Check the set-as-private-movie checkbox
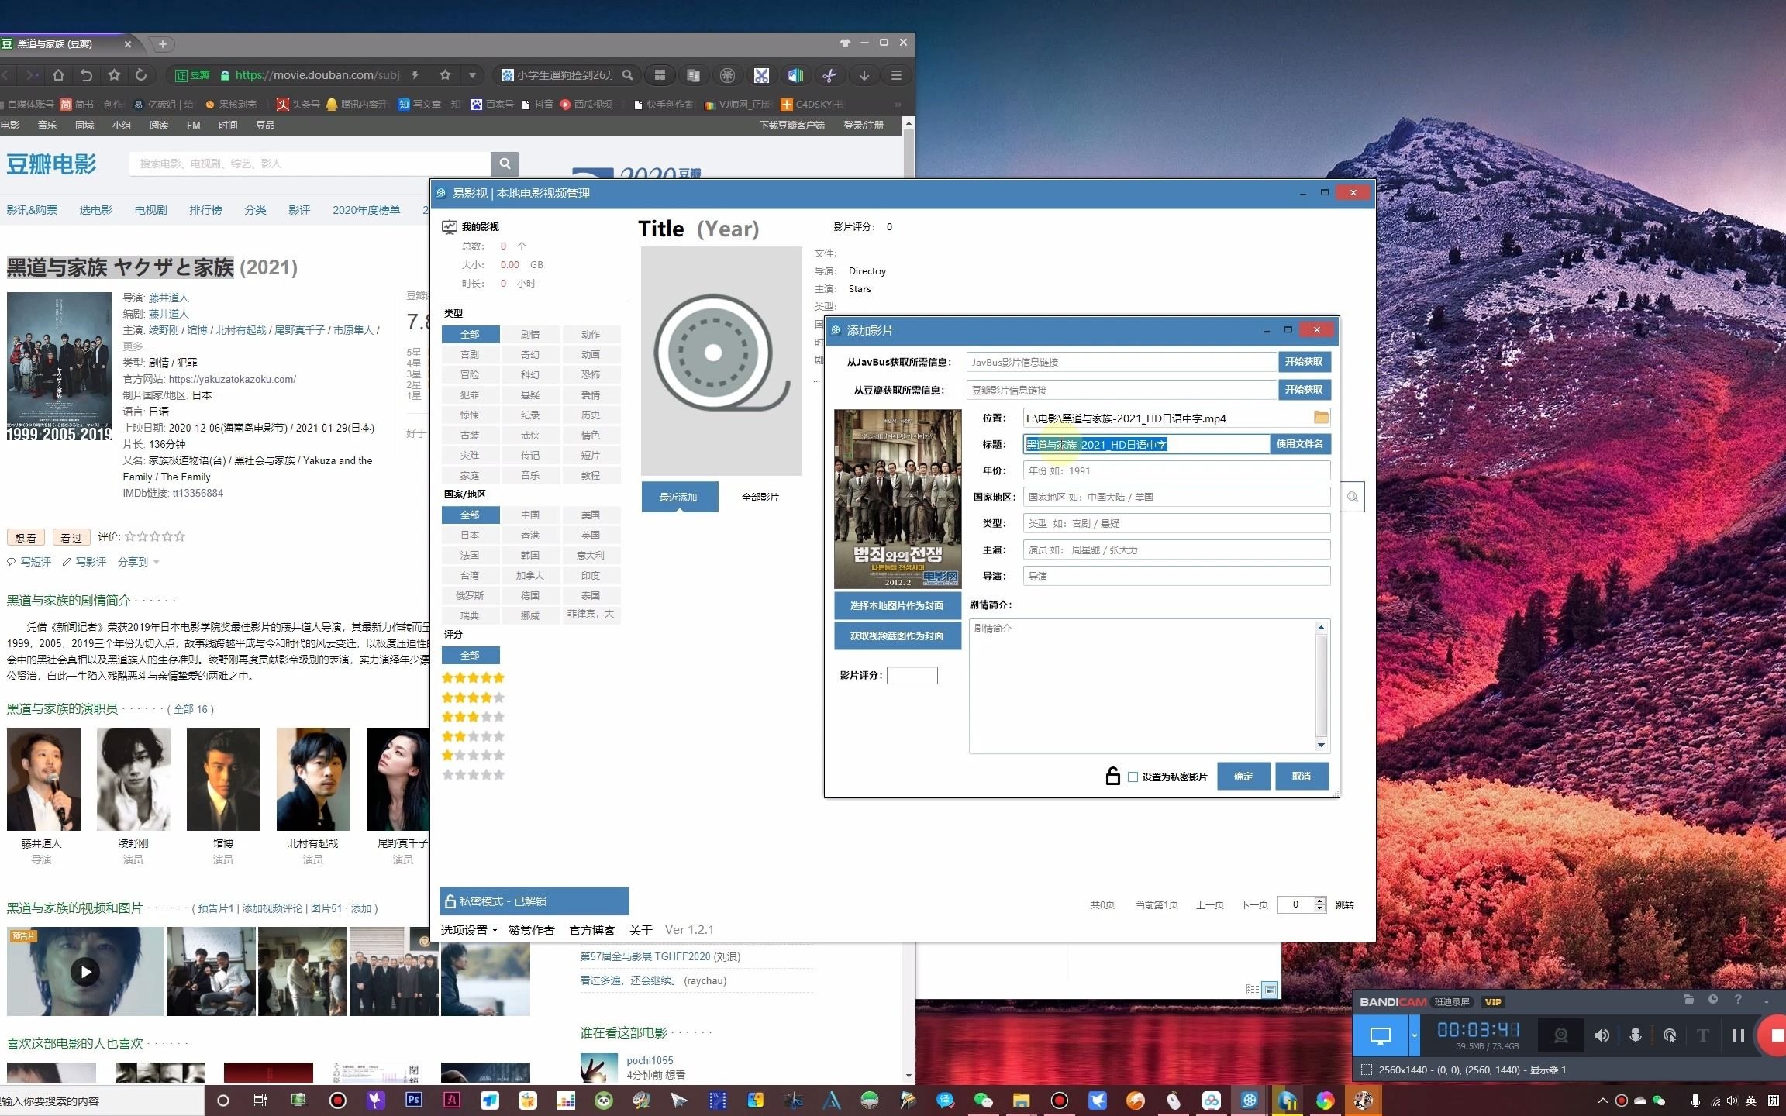Image resolution: width=1786 pixels, height=1116 pixels. coord(1133,777)
